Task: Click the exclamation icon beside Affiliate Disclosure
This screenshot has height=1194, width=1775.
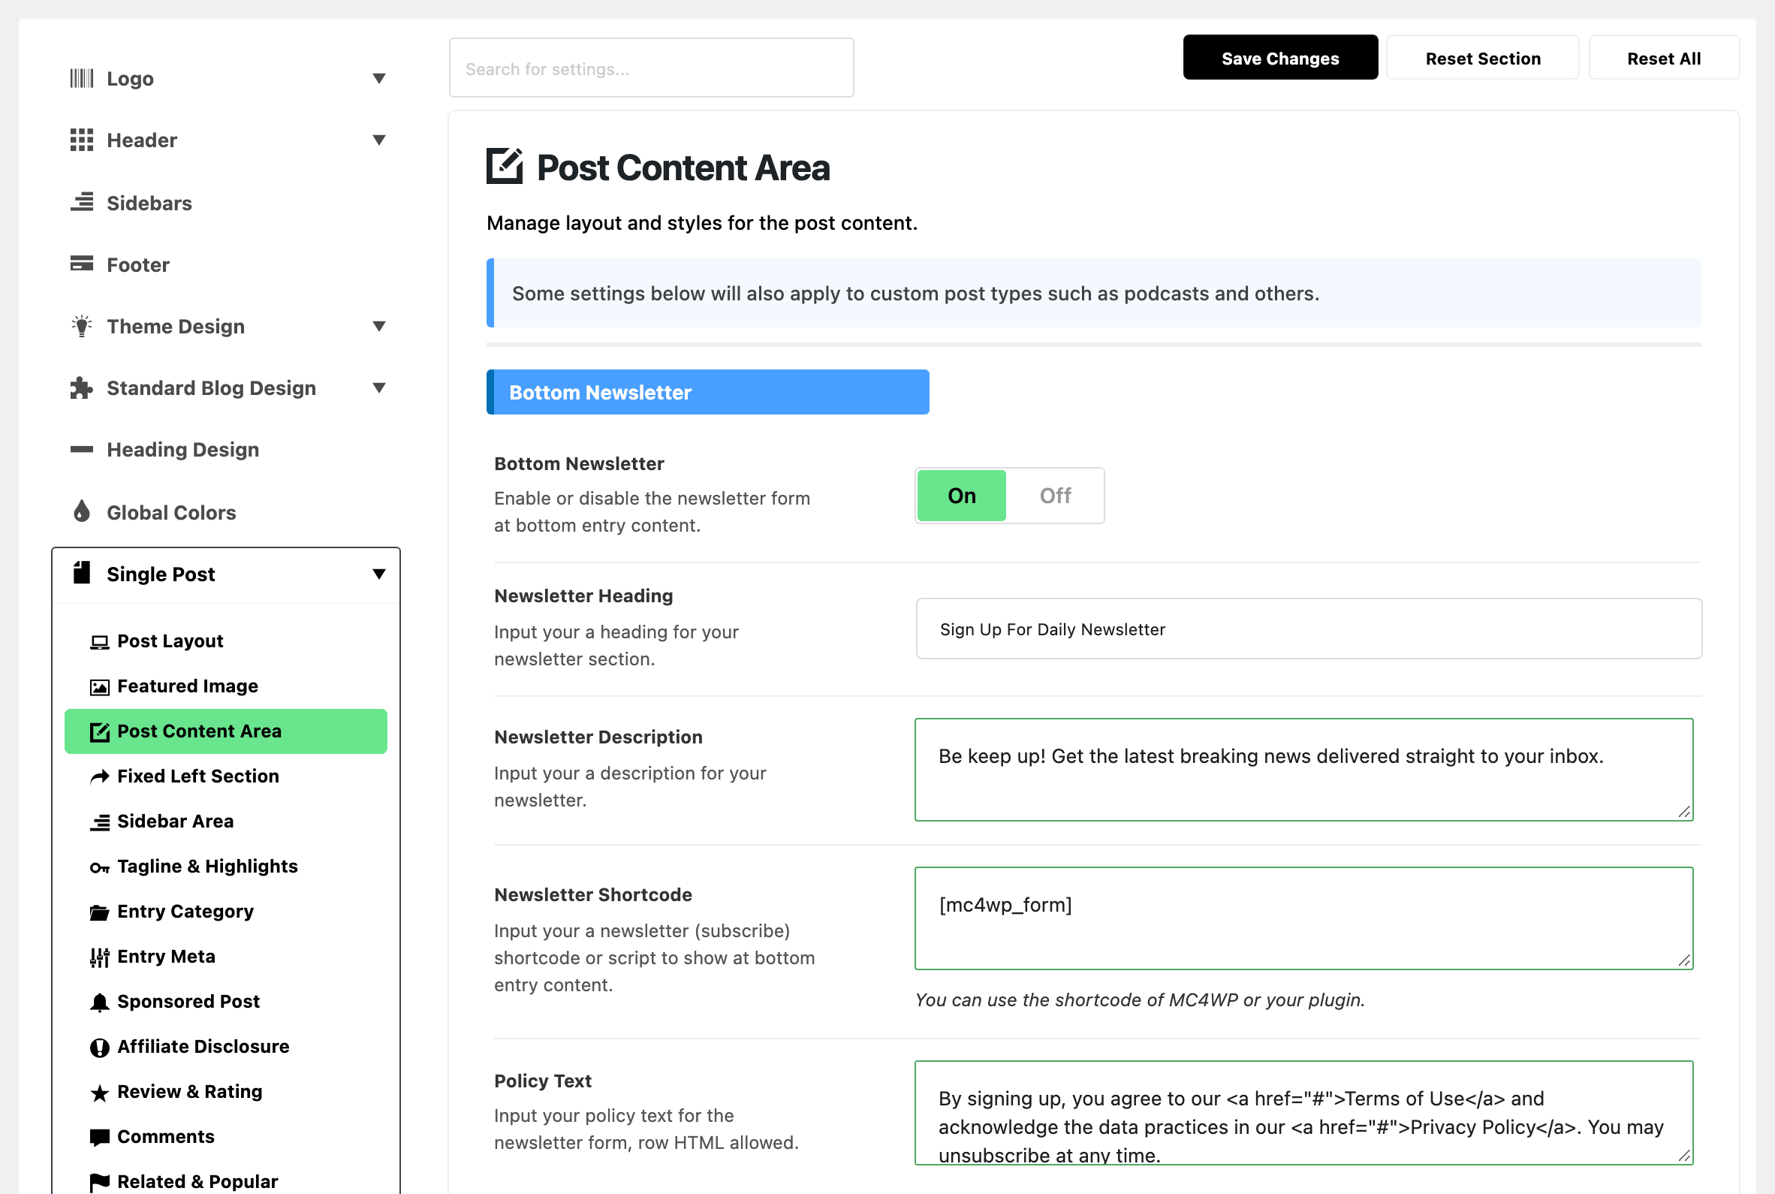Action: coord(100,1048)
